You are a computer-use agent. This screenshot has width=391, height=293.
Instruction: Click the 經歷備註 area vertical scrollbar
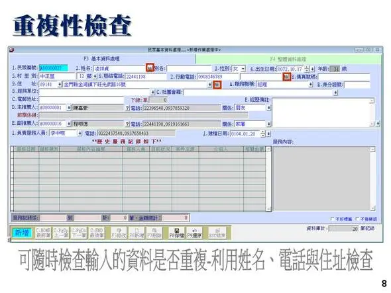372,112
